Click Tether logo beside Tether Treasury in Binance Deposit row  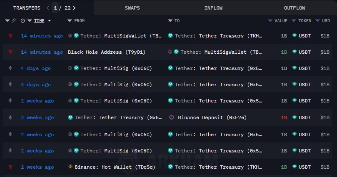click(70, 117)
